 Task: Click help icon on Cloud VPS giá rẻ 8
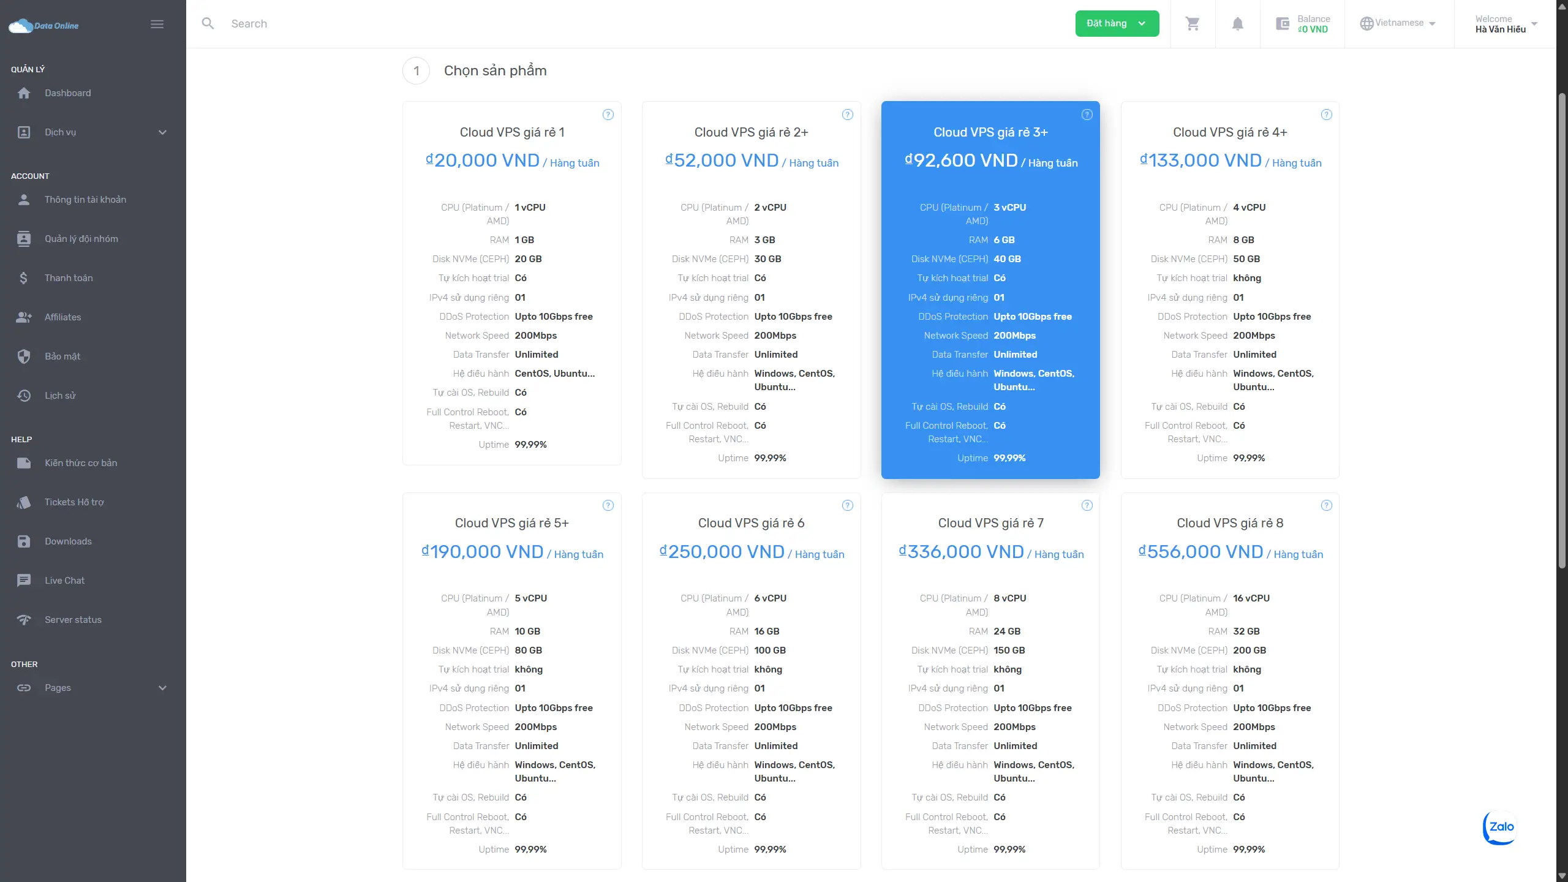coord(1326,505)
